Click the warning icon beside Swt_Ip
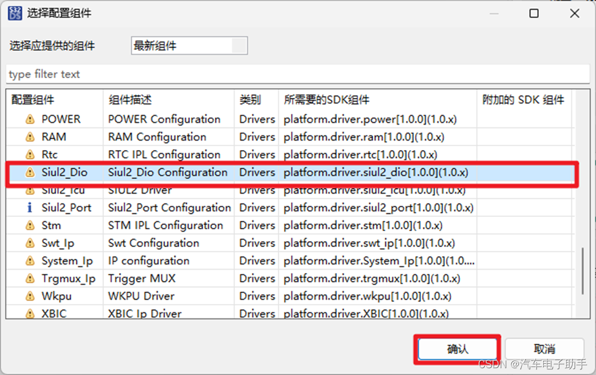The width and height of the screenshot is (596, 375). 30,242
